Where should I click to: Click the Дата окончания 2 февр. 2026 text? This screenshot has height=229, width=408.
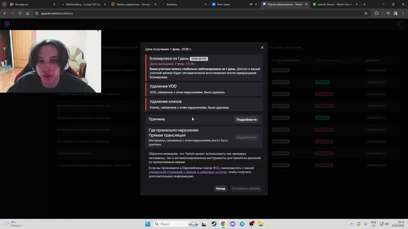point(173,64)
